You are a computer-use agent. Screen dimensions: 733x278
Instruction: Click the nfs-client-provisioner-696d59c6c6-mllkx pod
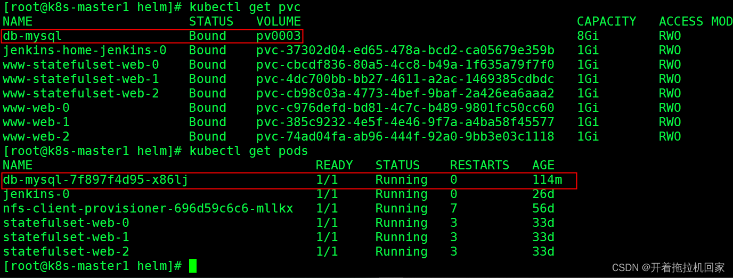[x=148, y=209]
